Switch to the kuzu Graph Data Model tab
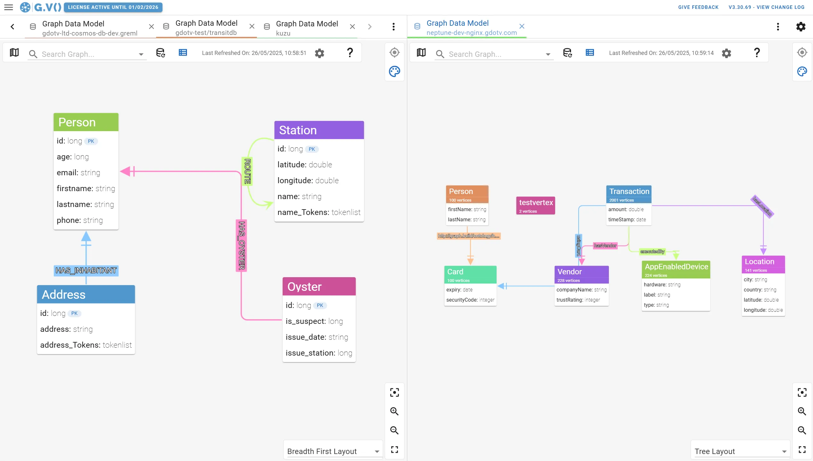 click(307, 28)
